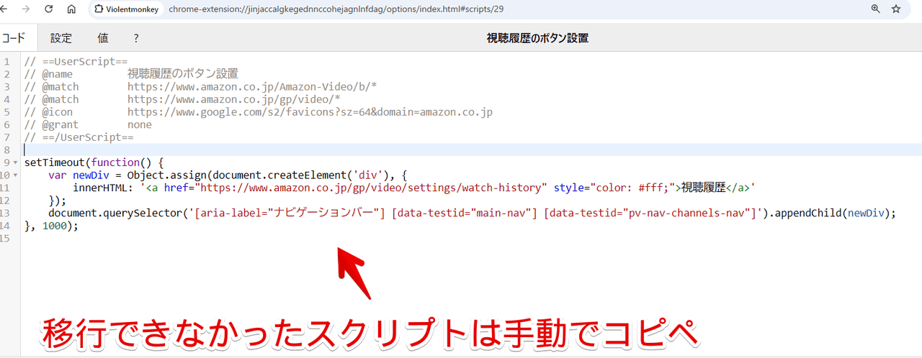Screen dimensions: 922x358
Task: Place cursor on empty editor line 8
Action: [x=472, y=150]
